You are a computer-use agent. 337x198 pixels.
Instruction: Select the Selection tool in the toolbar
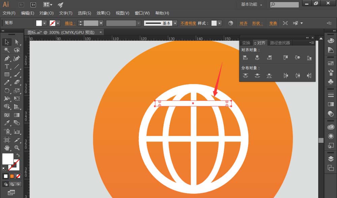(6, 42)
